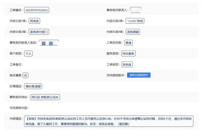This screenshot has height=136, width=203.
Task: Click the 市民原信内容 label
Action: (x=19, y=108)
